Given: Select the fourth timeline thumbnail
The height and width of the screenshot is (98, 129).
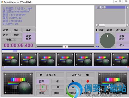Looking at the screenshot, I should tap(66, 60).
